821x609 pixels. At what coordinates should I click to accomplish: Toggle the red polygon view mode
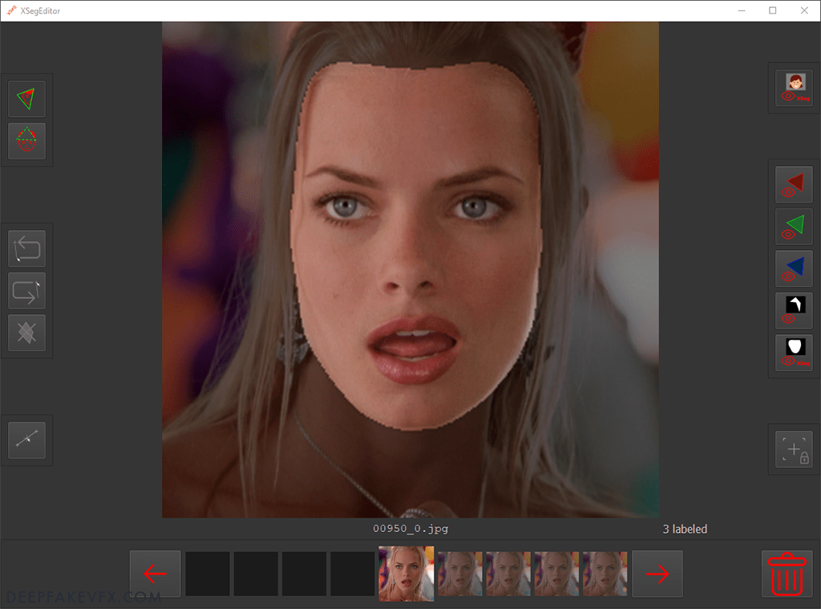(794, 184)
